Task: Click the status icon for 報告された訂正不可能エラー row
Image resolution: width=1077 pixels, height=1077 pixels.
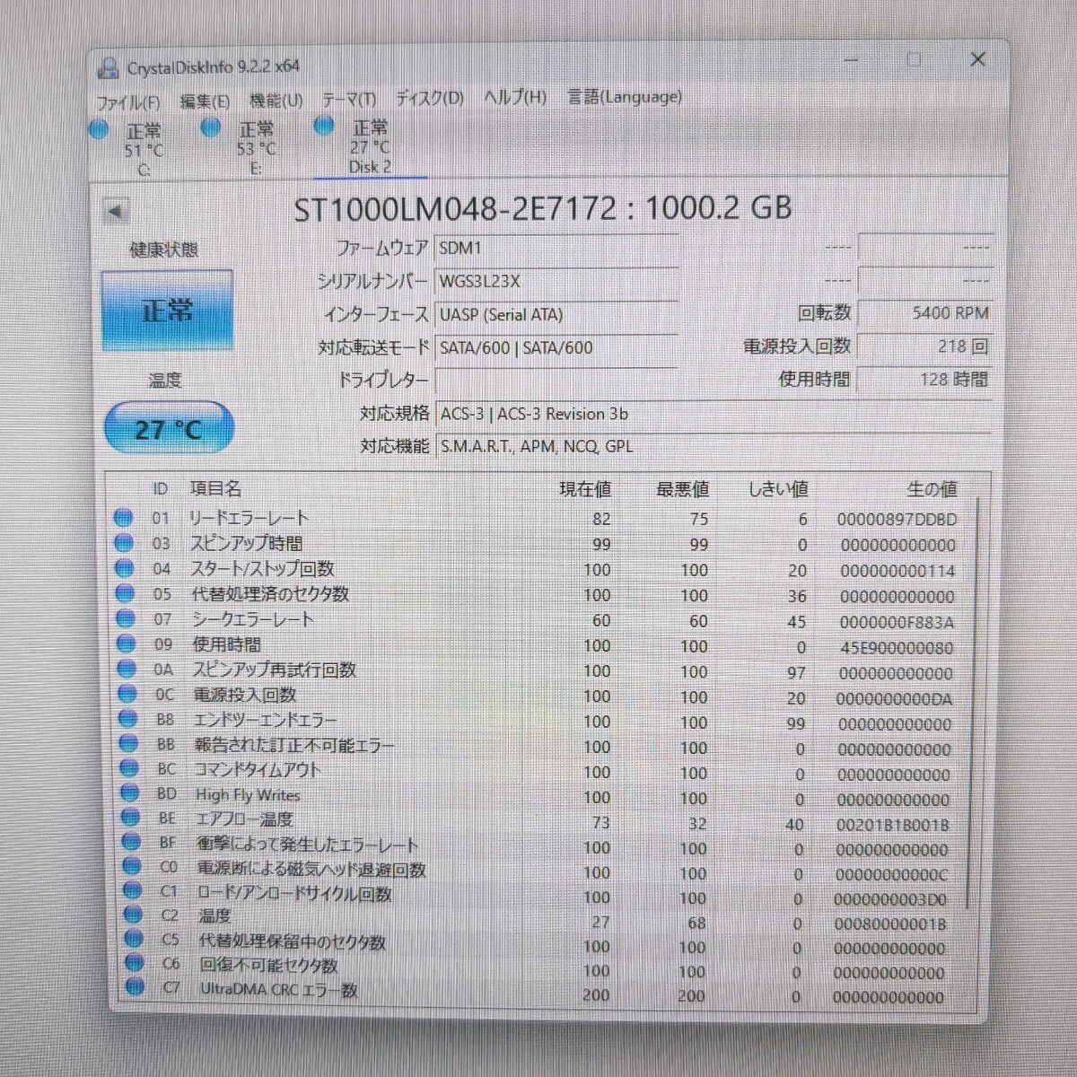Action: click(x=129, y=743)
